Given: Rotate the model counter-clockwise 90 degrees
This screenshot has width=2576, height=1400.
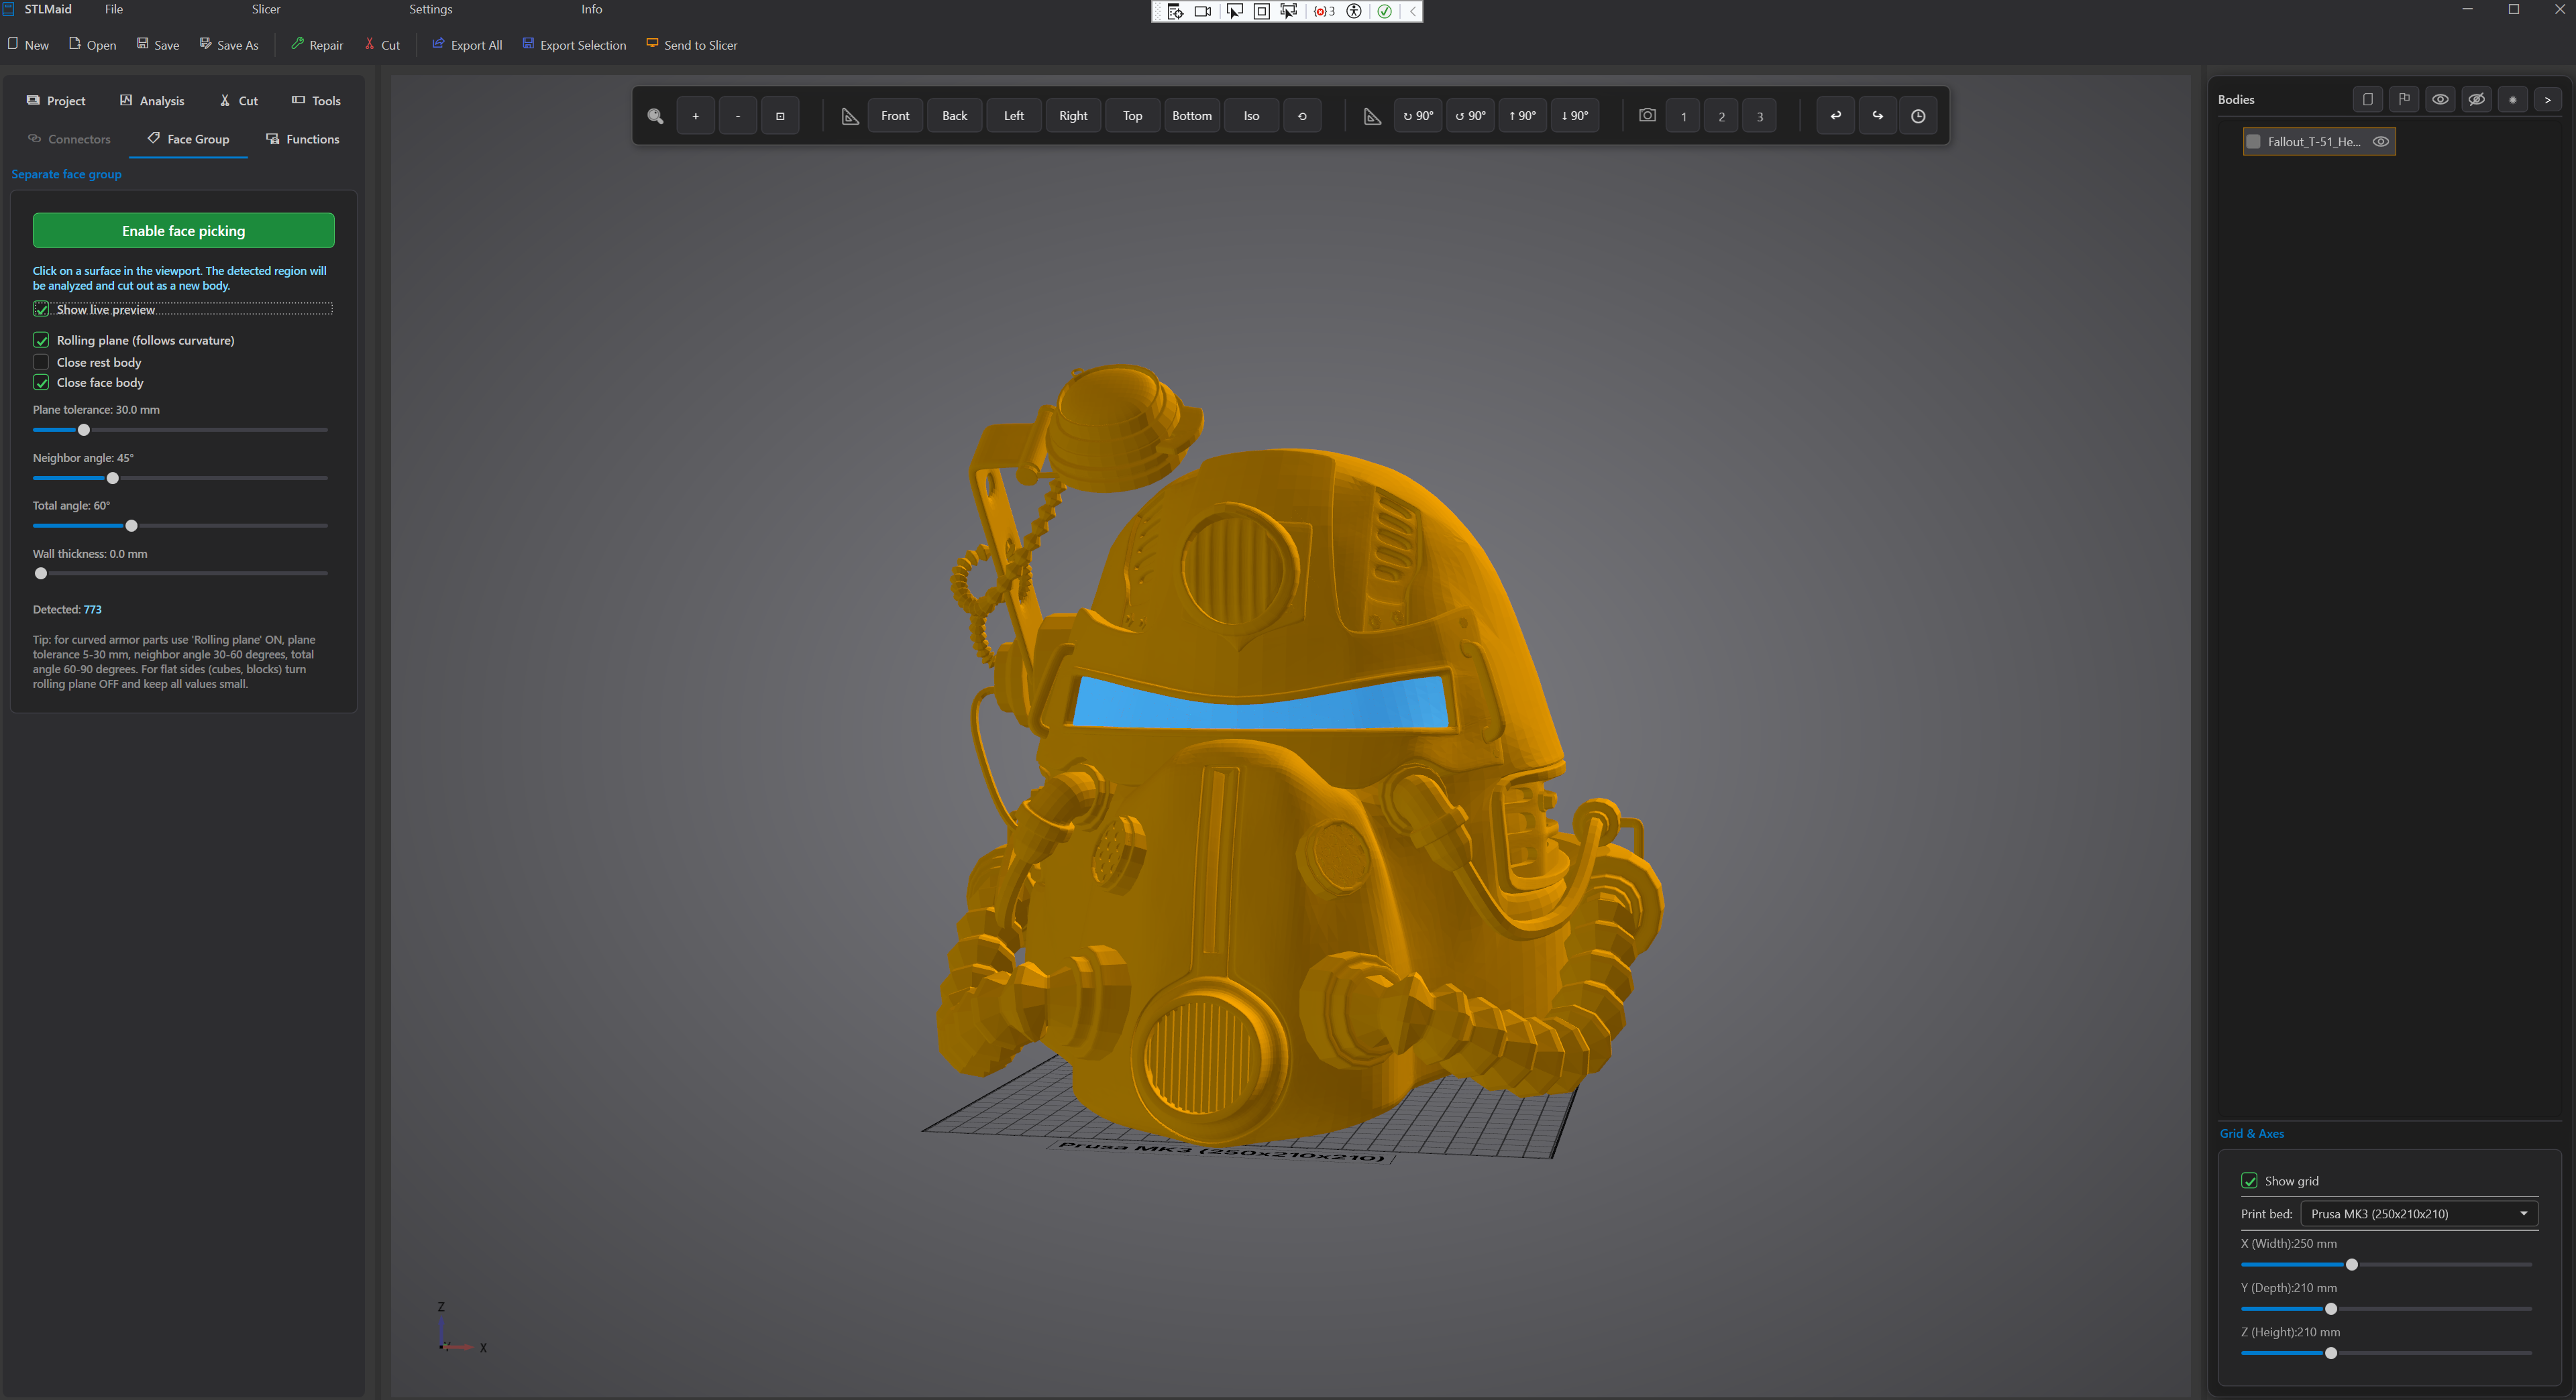Looking at the screenshot, I should click(x=1470, y=116).
